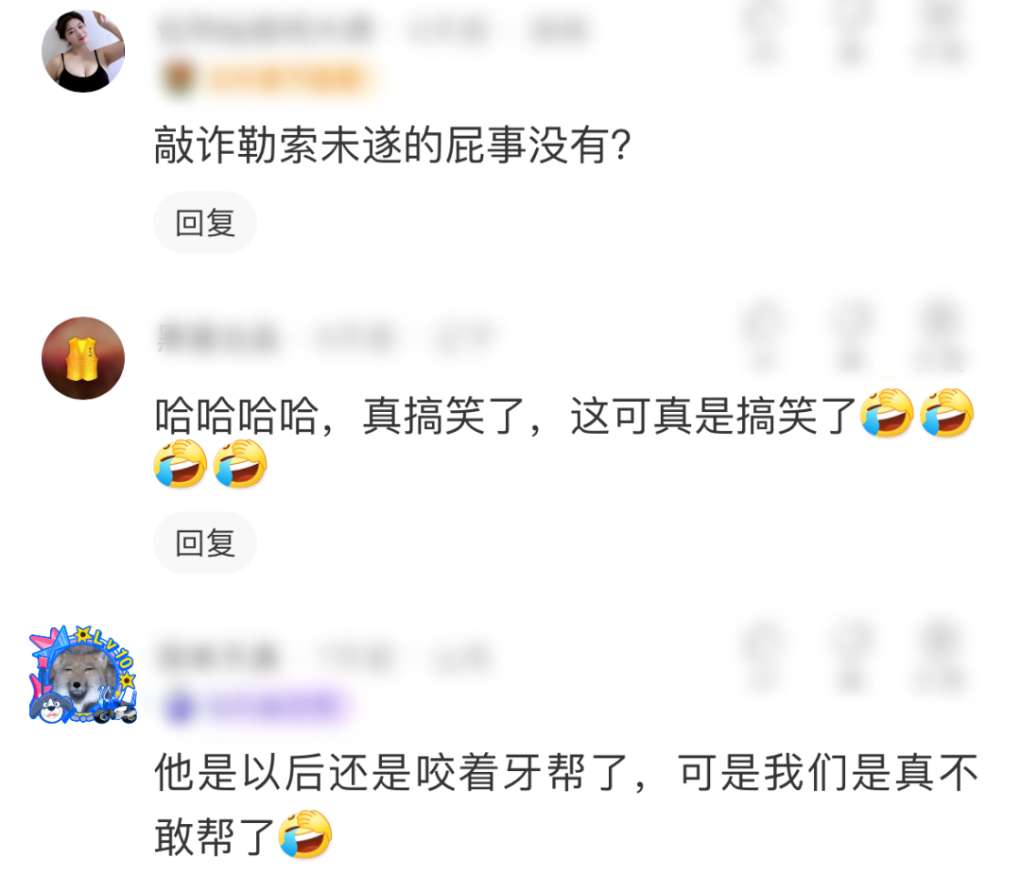1021x875 pixels.
Task: Tap the orange badge under first commenter's name
Action: tap(268, 78)
